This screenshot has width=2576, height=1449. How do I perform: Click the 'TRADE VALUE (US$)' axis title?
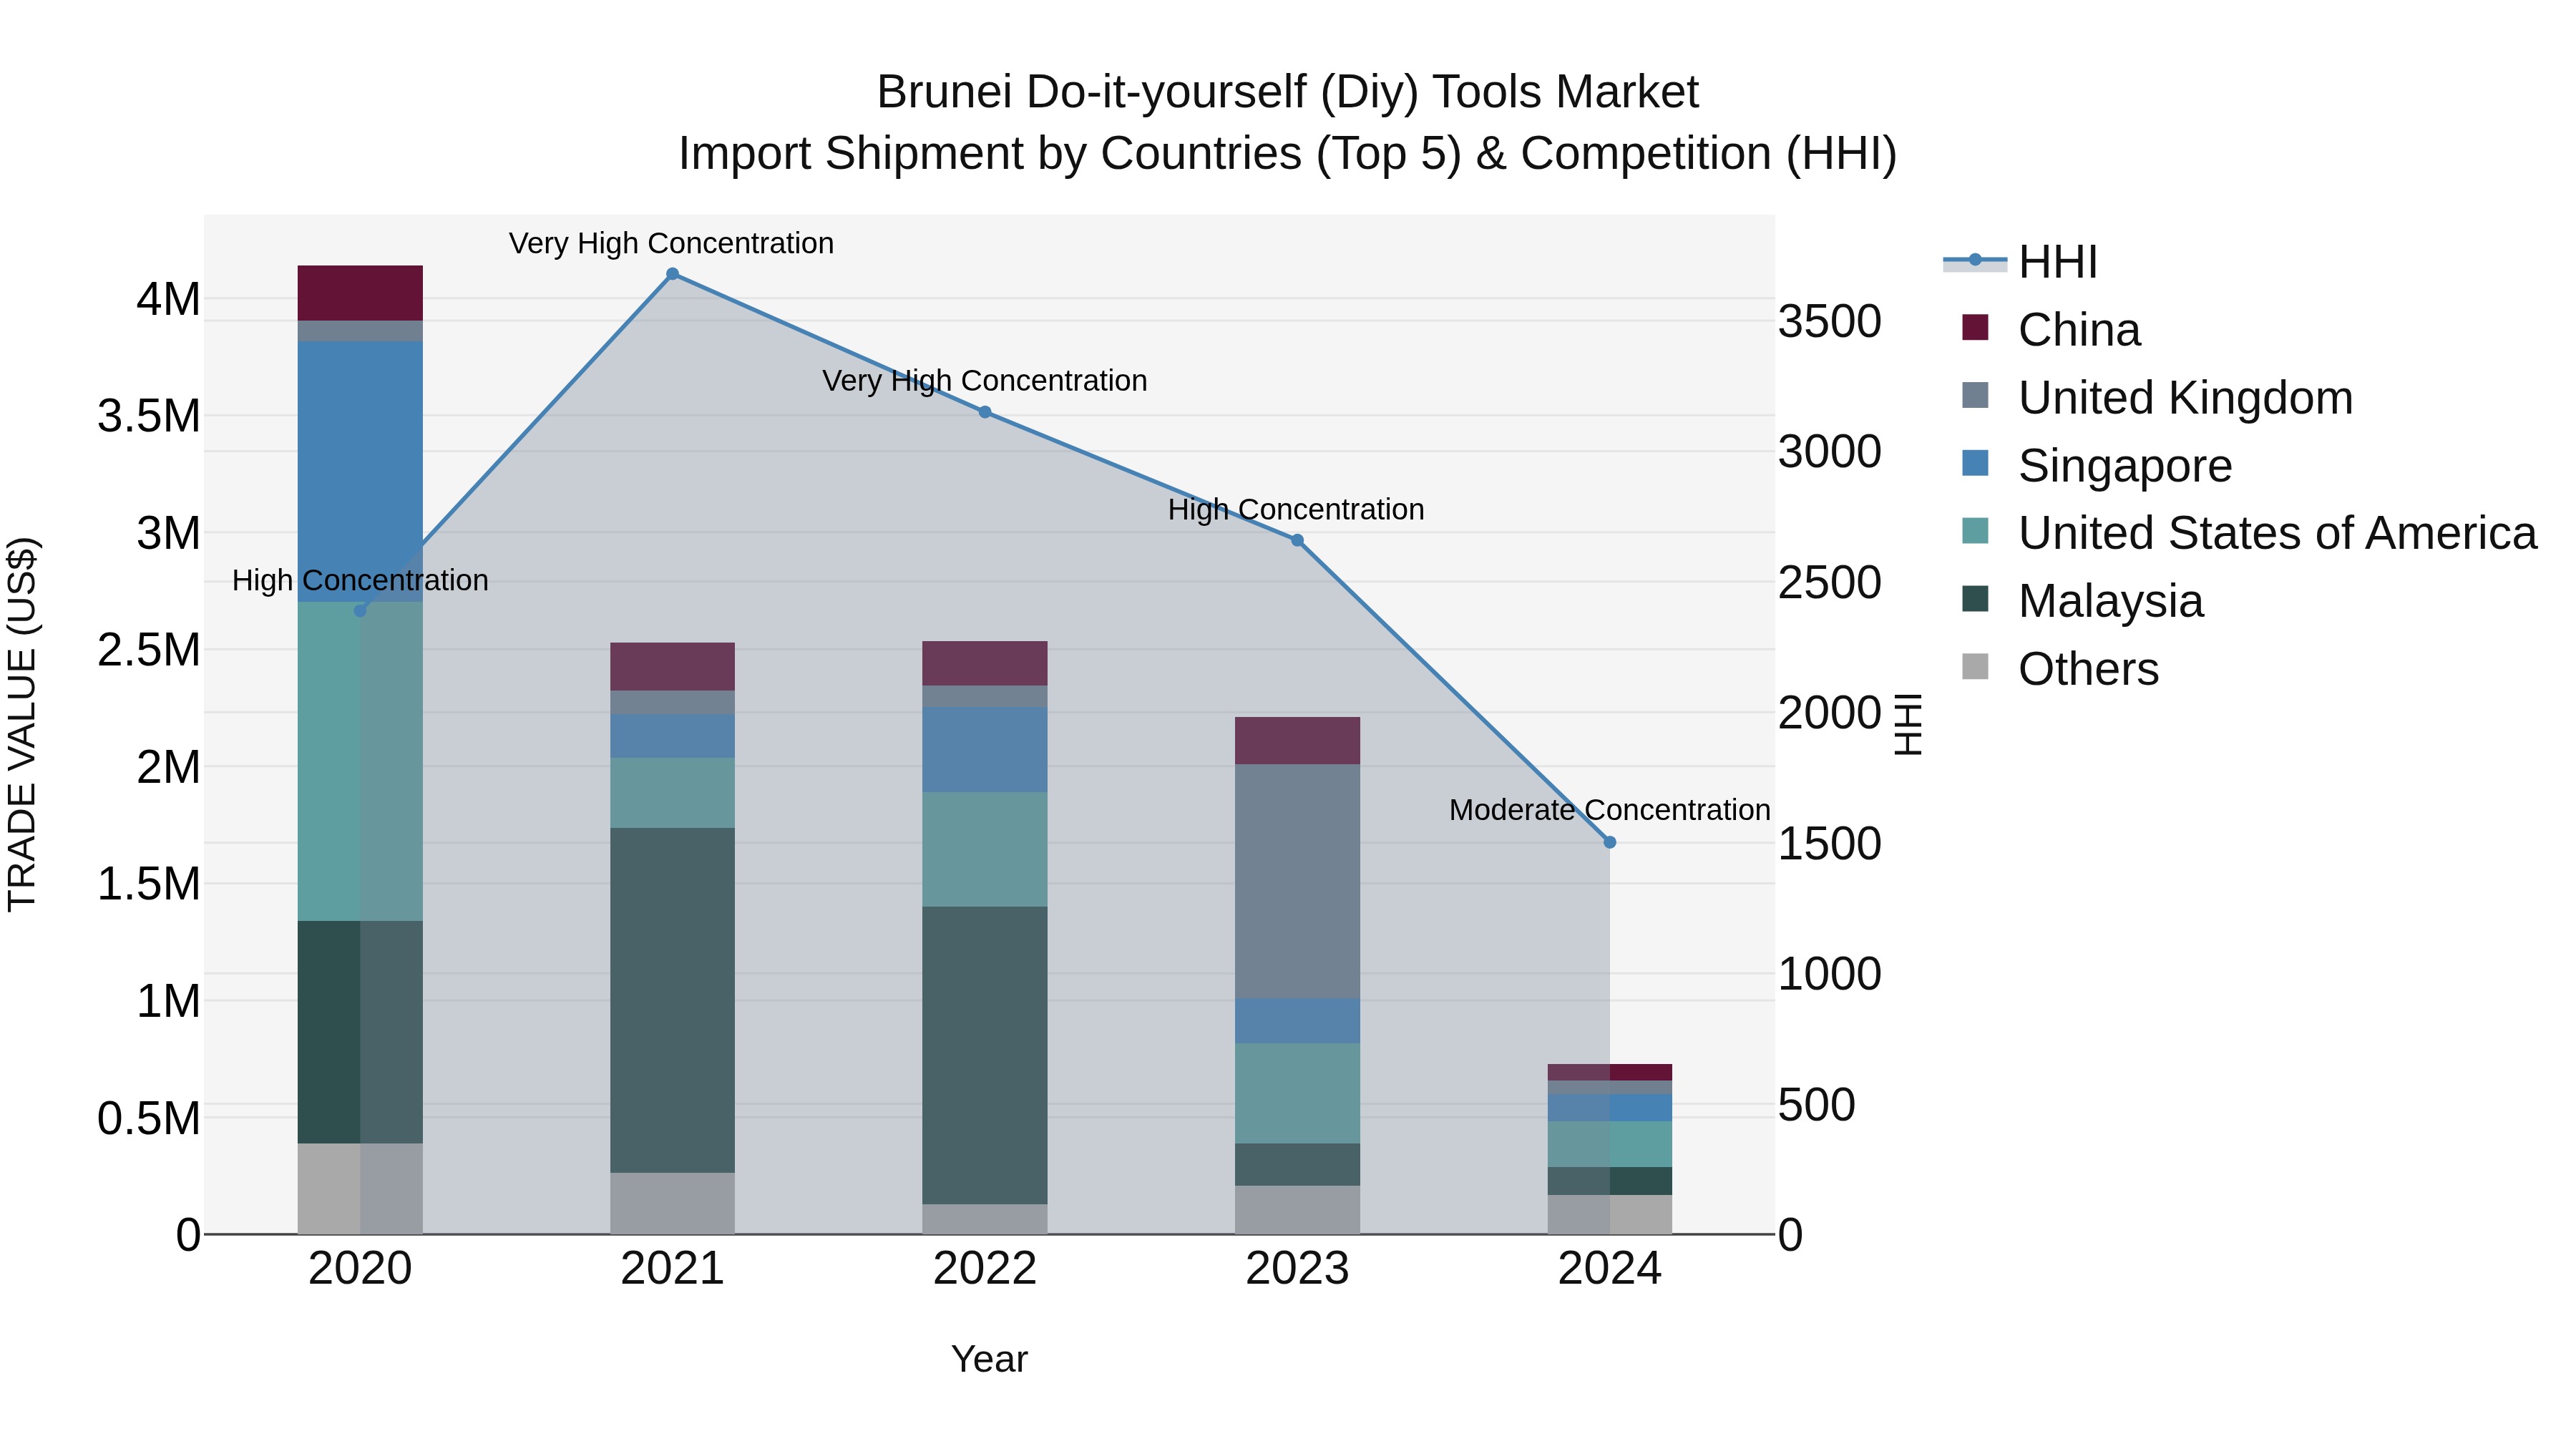coord(22,724)
